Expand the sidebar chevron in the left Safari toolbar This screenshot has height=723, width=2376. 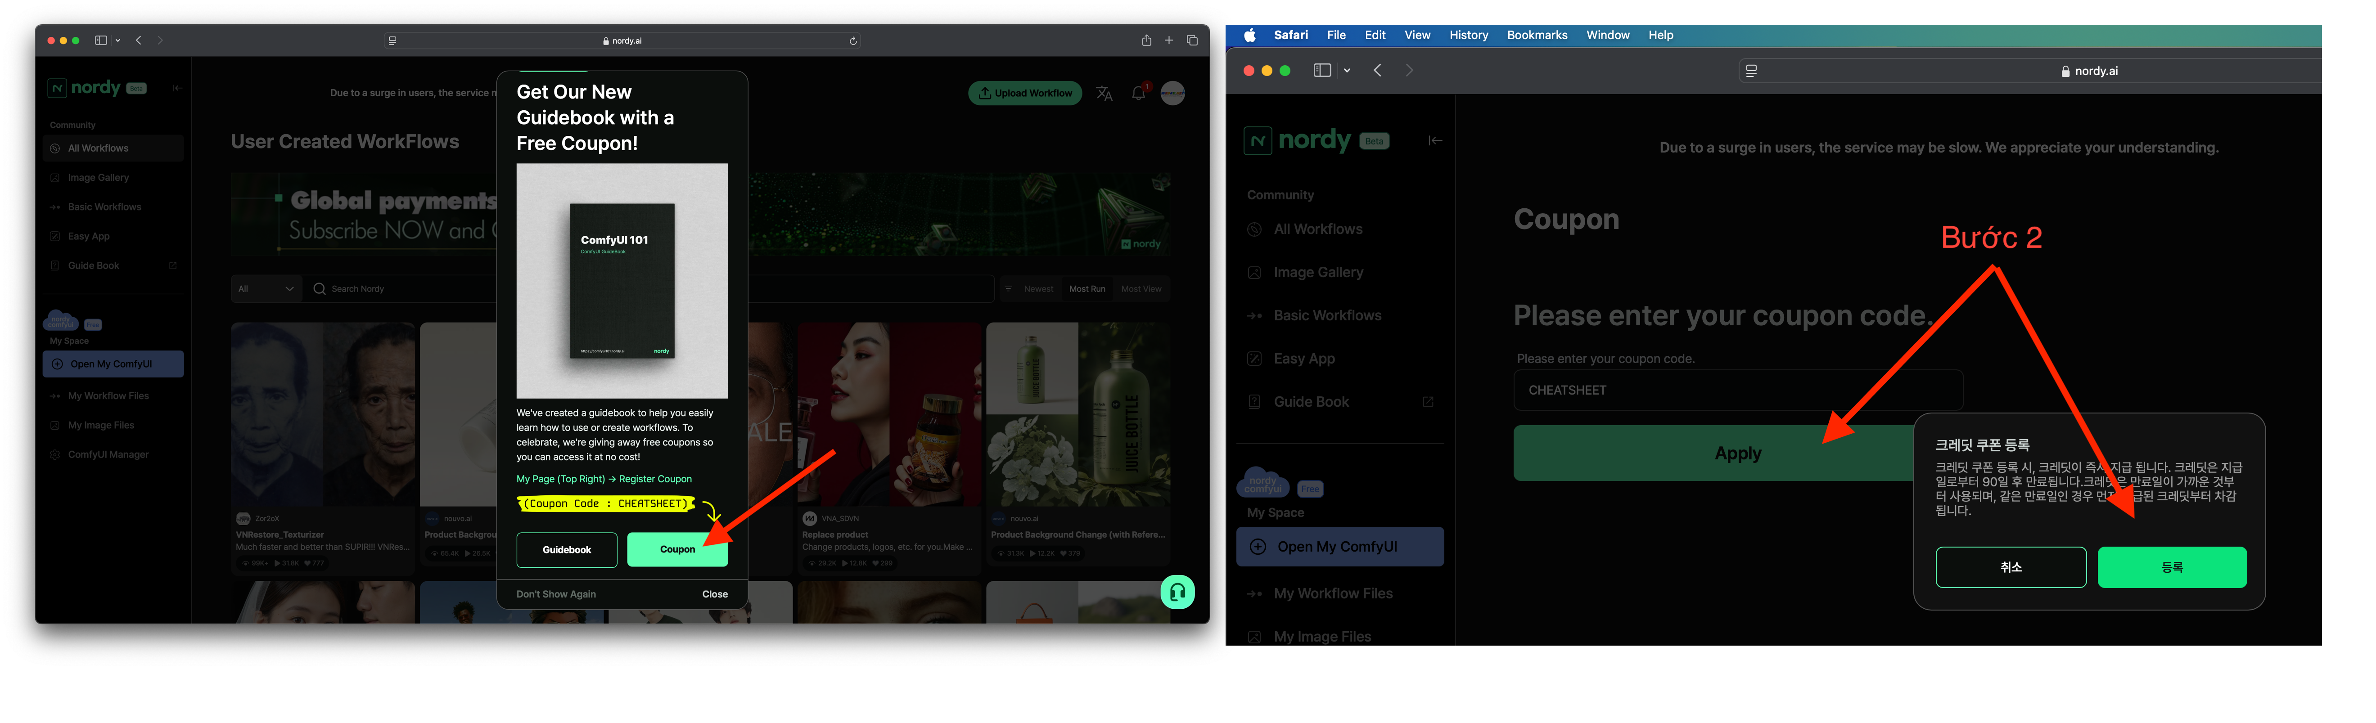(118, 40)
